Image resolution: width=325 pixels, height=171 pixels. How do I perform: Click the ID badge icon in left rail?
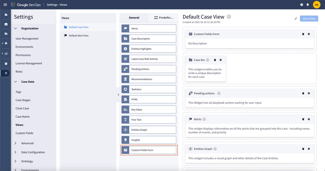click(x=6, y=24)
